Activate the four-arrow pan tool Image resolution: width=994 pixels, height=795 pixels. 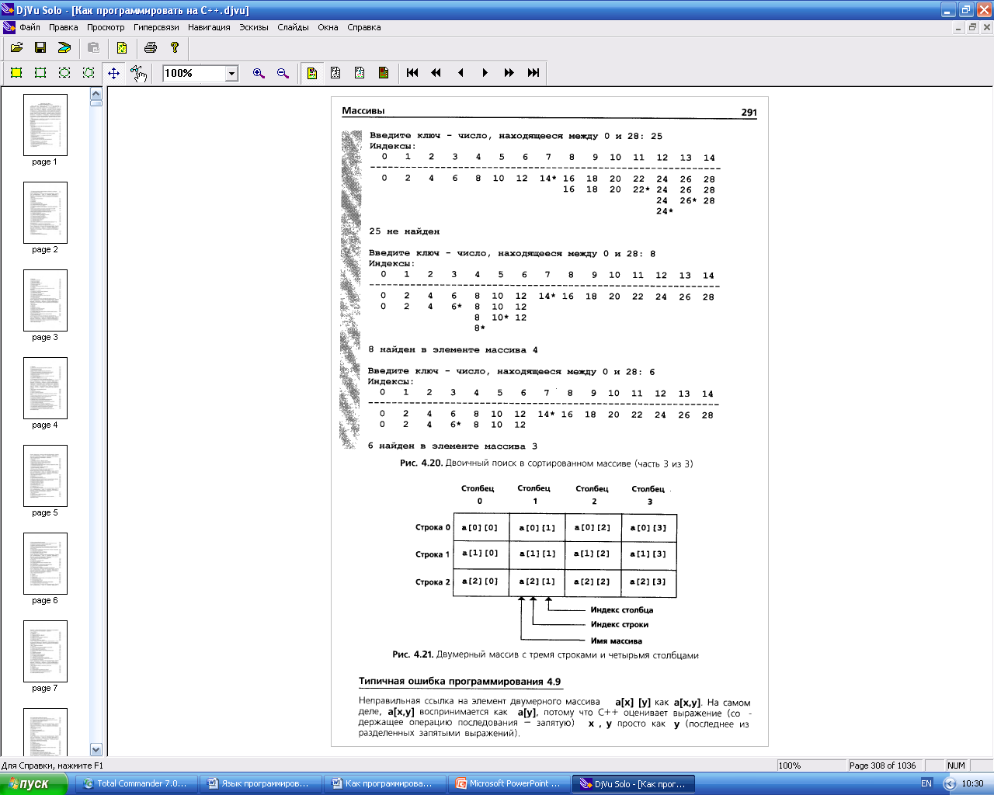click(x=113, y=73)
